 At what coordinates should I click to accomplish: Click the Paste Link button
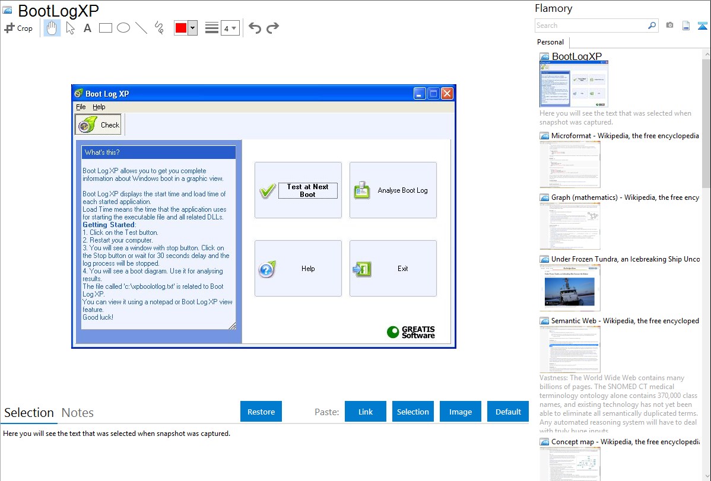(x=366, y=412)
